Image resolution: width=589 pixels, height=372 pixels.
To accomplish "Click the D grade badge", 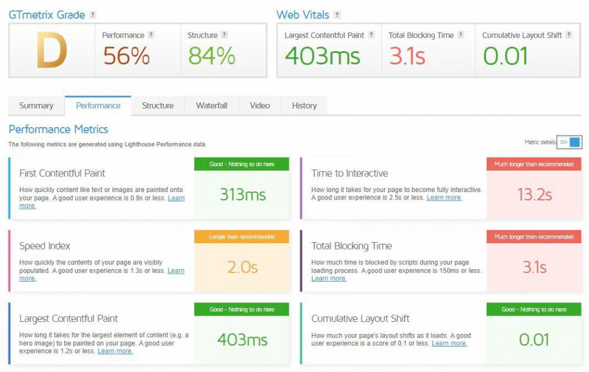I will [x=52, y=51].
